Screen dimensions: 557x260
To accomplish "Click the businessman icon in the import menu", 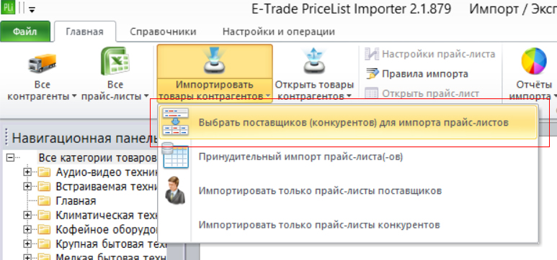I will (x=175, y=190).
